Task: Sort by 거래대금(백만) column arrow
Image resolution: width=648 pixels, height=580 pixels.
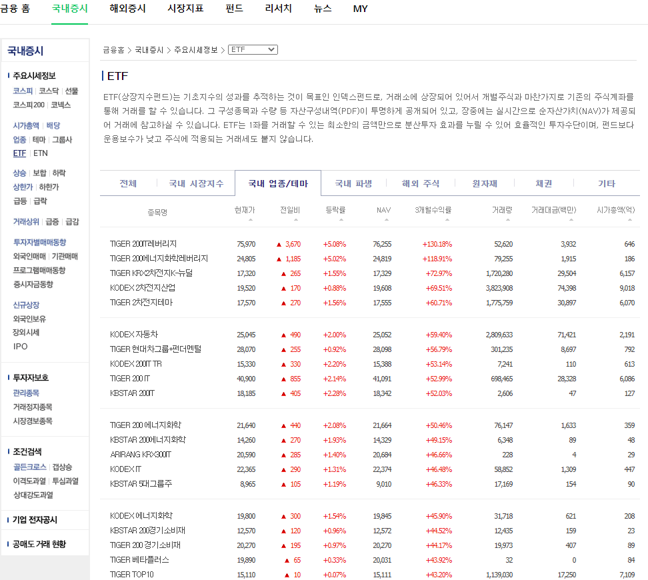Action: tap(571, 220)
